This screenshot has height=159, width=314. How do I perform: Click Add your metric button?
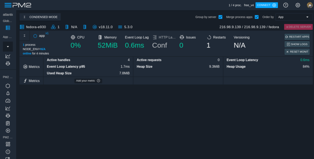tap(88, 81)
